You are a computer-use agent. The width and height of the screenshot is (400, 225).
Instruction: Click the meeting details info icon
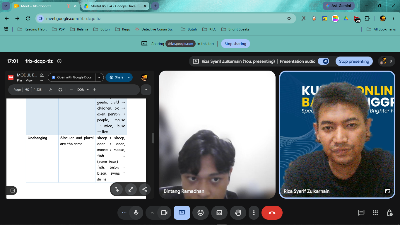click(59, 61)
